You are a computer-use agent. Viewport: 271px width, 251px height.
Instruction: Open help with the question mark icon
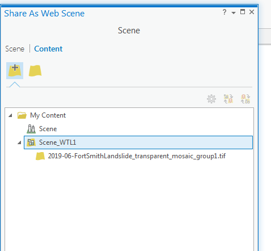tap(225, 12)
